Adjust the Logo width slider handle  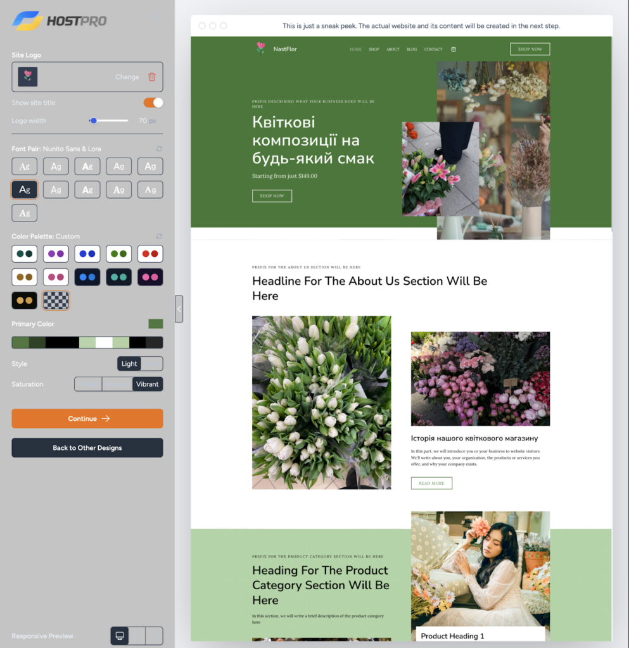coord(94,121)
